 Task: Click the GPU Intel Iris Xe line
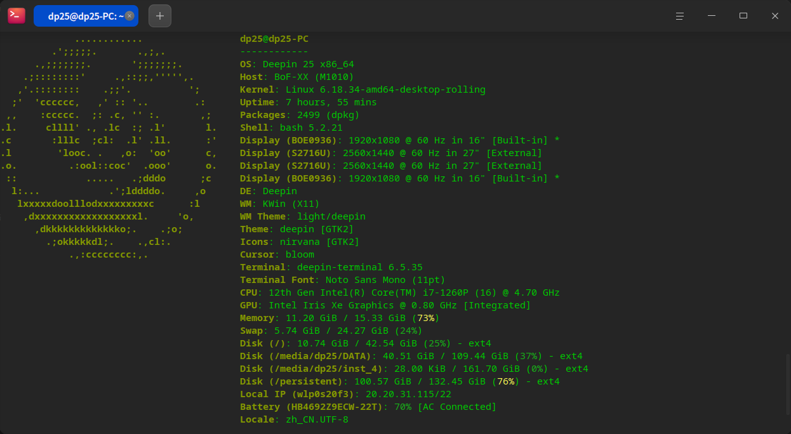385,305
